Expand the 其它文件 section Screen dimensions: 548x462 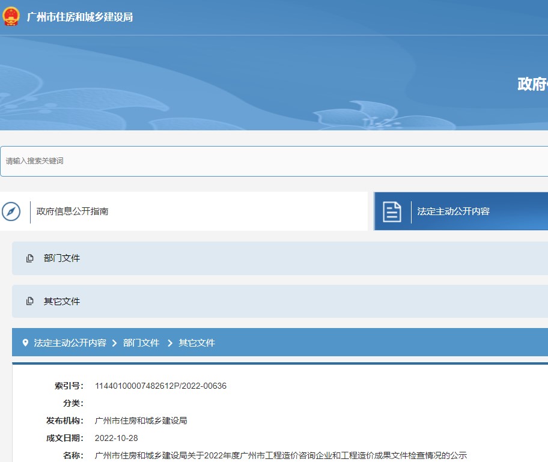pos(62,302)
